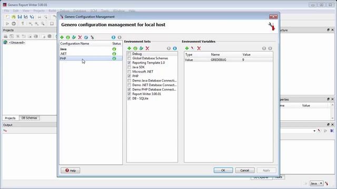Check Global Database Schemas
Viewport: 337px width, 189px height.
(129, 58)
